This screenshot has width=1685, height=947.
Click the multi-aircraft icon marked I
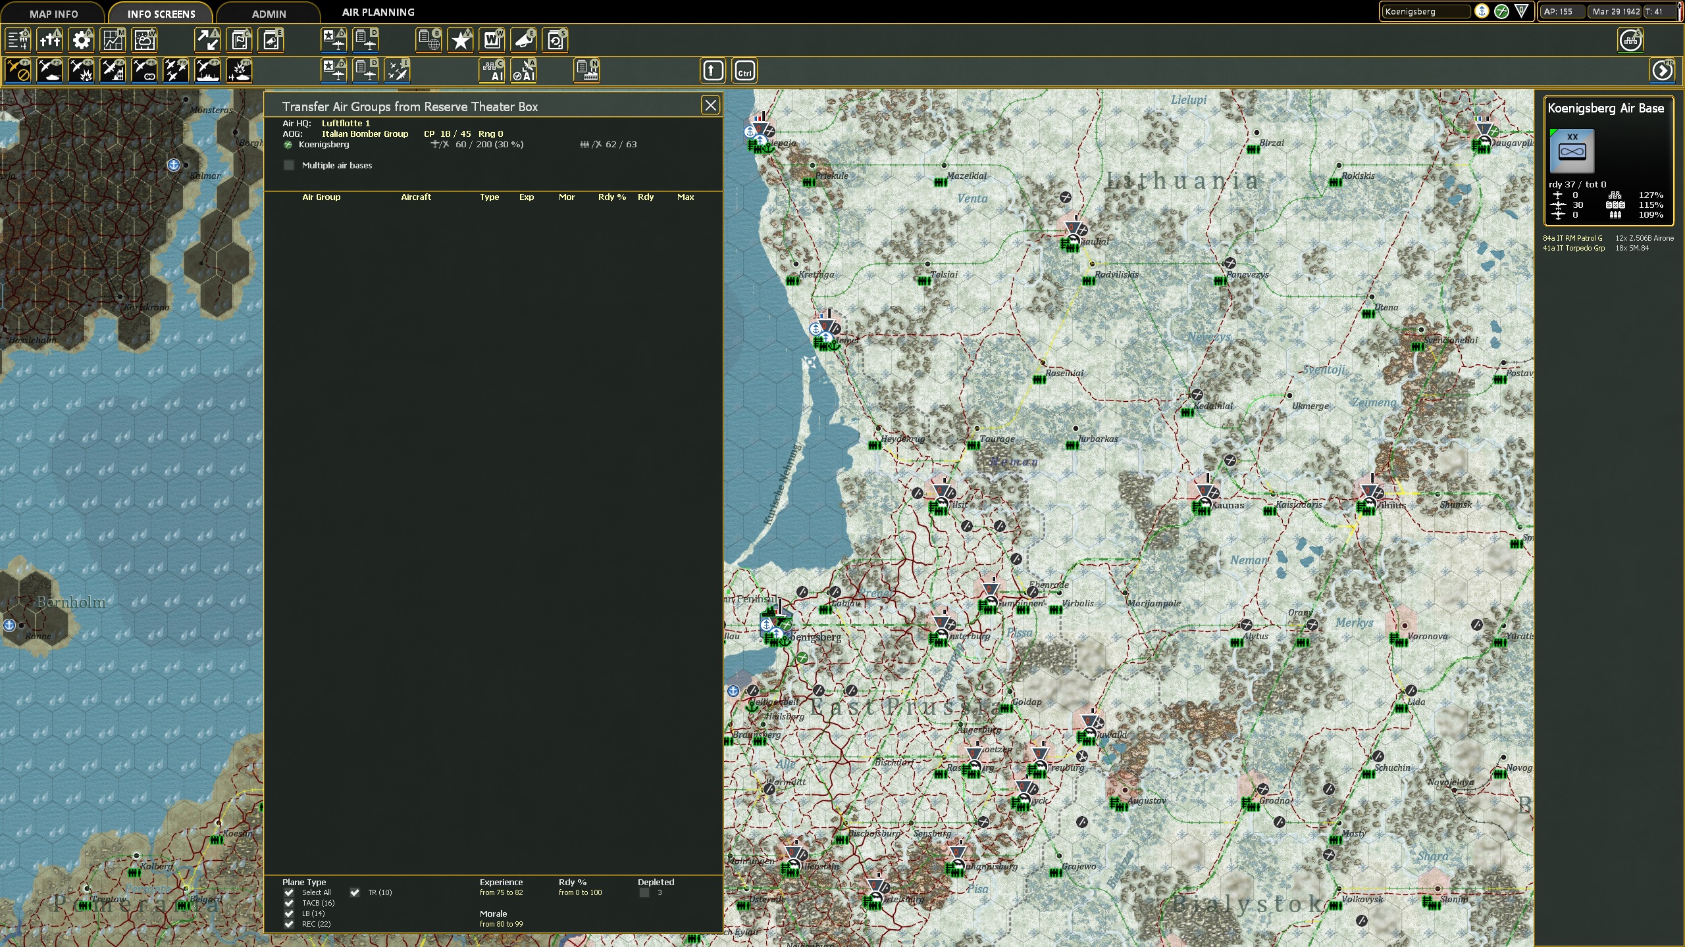coord(398,71)
